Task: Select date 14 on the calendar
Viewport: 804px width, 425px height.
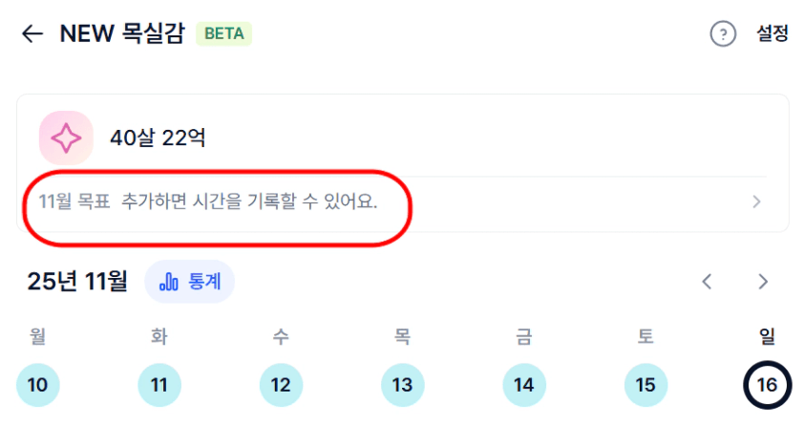Action: 524,385
